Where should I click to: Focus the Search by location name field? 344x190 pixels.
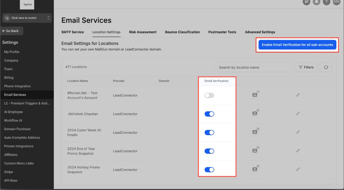click(x=254, y=67)
